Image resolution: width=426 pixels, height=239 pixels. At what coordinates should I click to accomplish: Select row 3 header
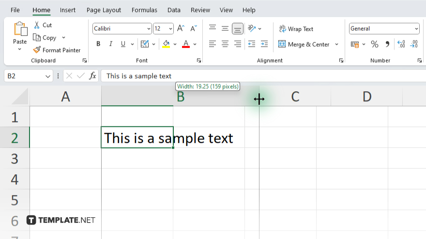pyautogui.click(x=15, y=158)
